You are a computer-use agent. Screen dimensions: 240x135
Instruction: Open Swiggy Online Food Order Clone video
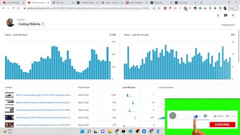(x=44, y=110)
